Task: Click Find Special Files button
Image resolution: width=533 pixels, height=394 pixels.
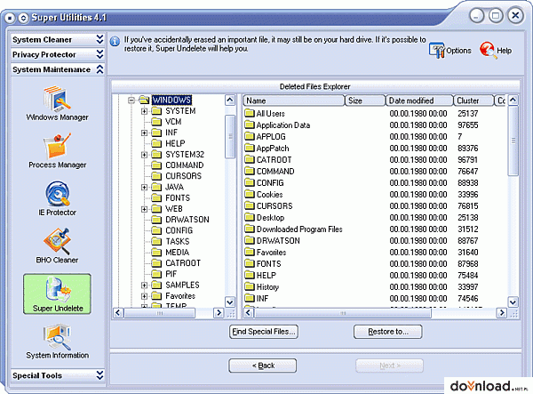Action: coord(264,332)
